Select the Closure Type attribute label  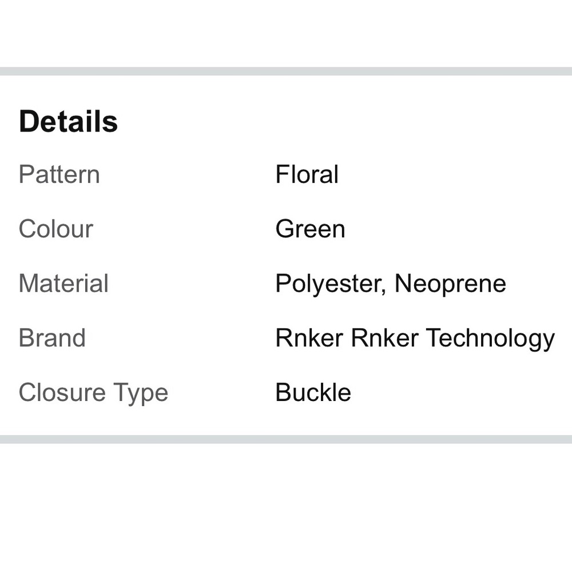pos(93,394)
